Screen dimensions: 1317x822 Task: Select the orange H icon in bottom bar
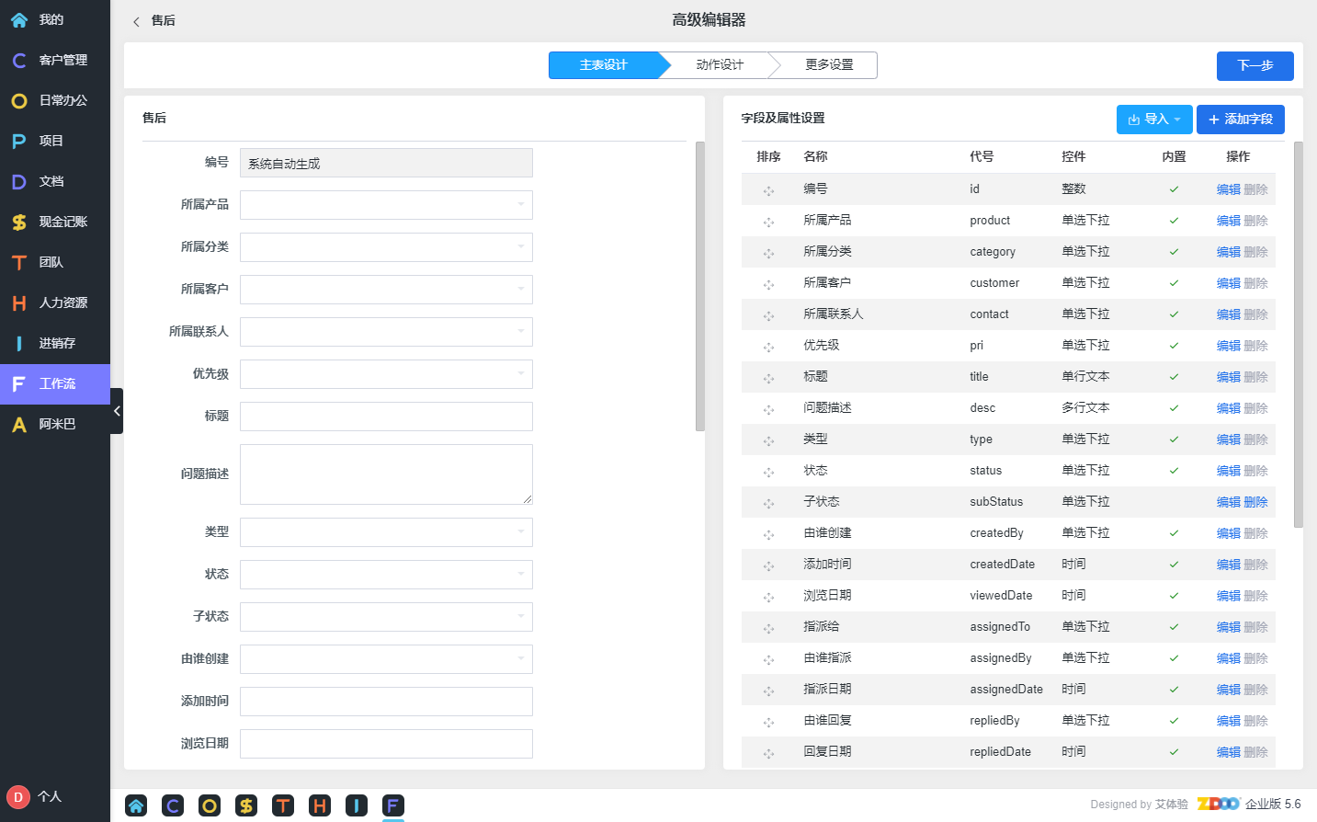pyautogui.click(x=320, y=805)
